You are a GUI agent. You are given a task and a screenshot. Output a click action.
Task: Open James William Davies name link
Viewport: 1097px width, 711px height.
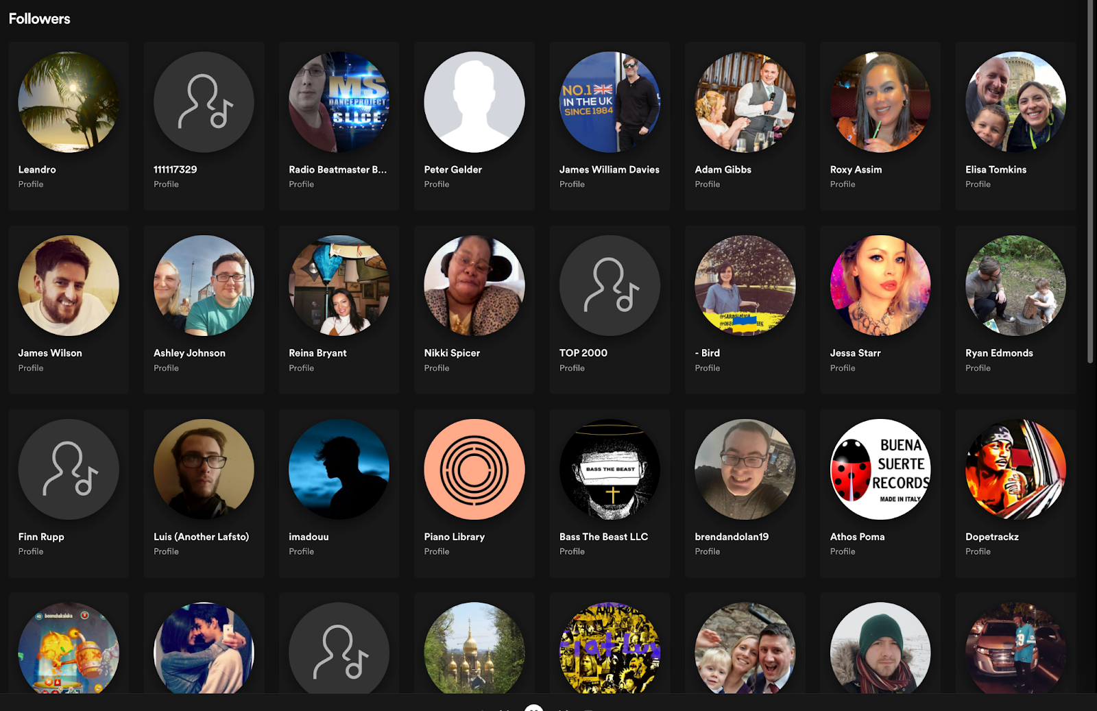[610, 169]
